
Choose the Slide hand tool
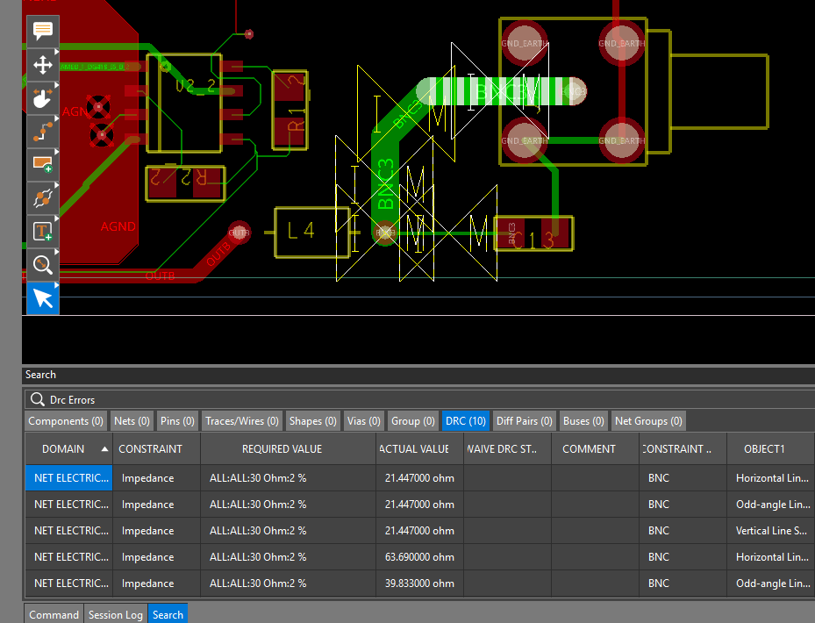point(42,97)
